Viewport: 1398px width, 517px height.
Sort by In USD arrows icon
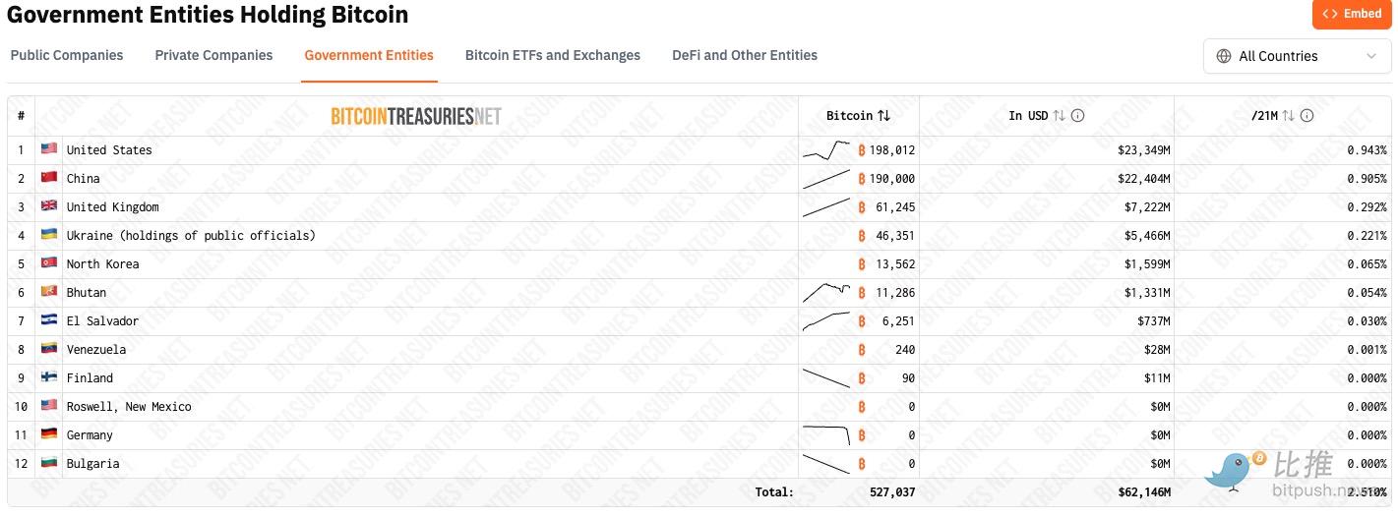pyautogui.click(x=1059, y=116)
